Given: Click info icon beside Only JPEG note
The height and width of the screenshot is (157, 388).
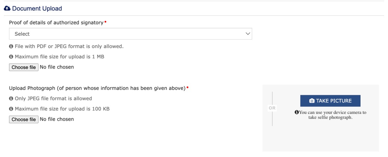Looking at the screenshot, I should (11, 98).
